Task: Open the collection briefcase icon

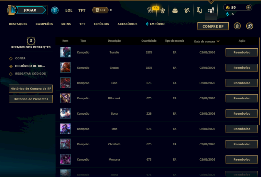Action: [175, 10]
